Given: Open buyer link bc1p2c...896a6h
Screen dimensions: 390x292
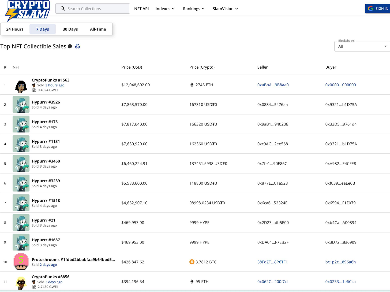Looking at the screenshot, I should (x=340, y=262).
